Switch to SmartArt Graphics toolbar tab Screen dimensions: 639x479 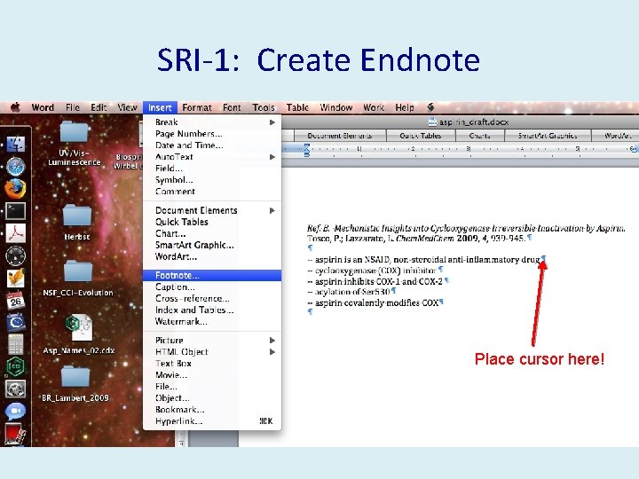548,136
